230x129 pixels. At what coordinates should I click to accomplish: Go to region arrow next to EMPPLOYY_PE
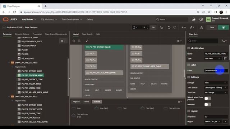point(225,121)
